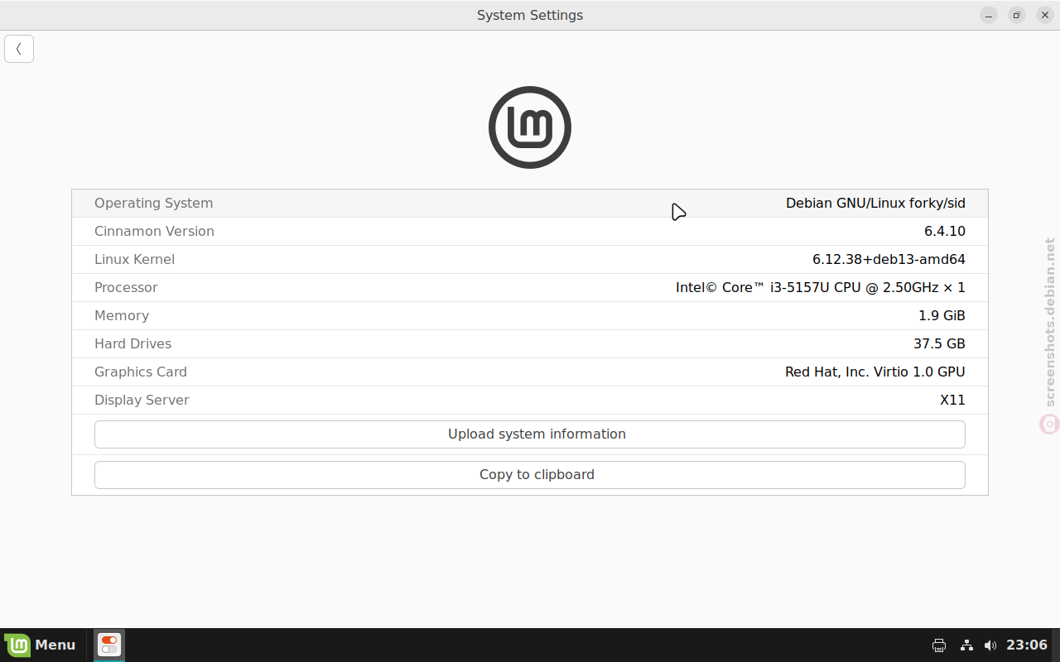Screen dimensions: 1060x662
Task: Maximize the System Settings window
Action: pyautogui.click(x=1017, y=15)
